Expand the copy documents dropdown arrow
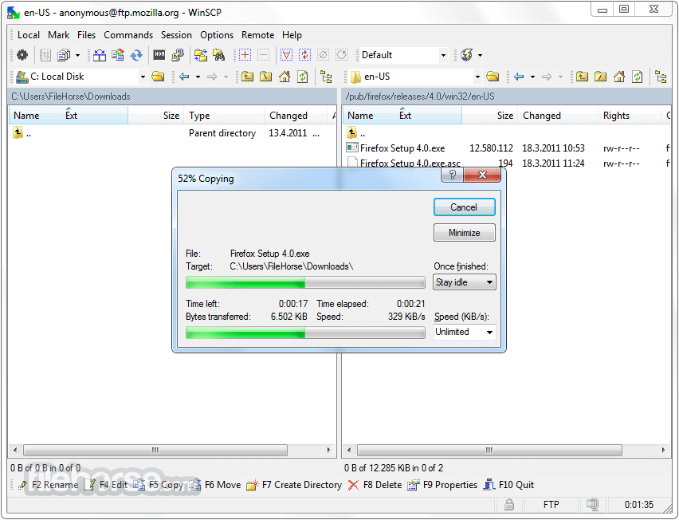This screenshot has width=679, height=520. click(x=77, y=55)
